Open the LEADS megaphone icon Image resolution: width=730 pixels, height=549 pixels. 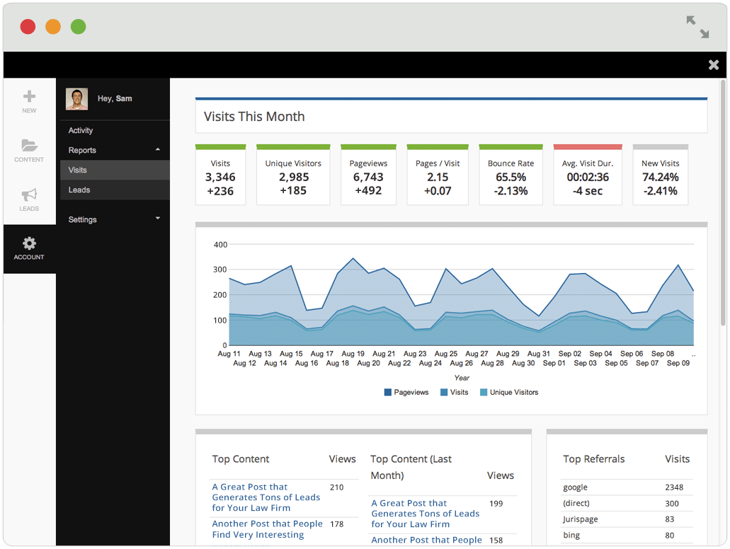click(x=29, y=195)
